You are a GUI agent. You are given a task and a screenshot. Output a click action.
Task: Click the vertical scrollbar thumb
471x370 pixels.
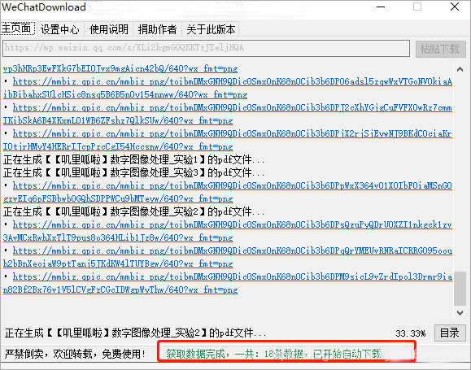click(x=460, y=289)
